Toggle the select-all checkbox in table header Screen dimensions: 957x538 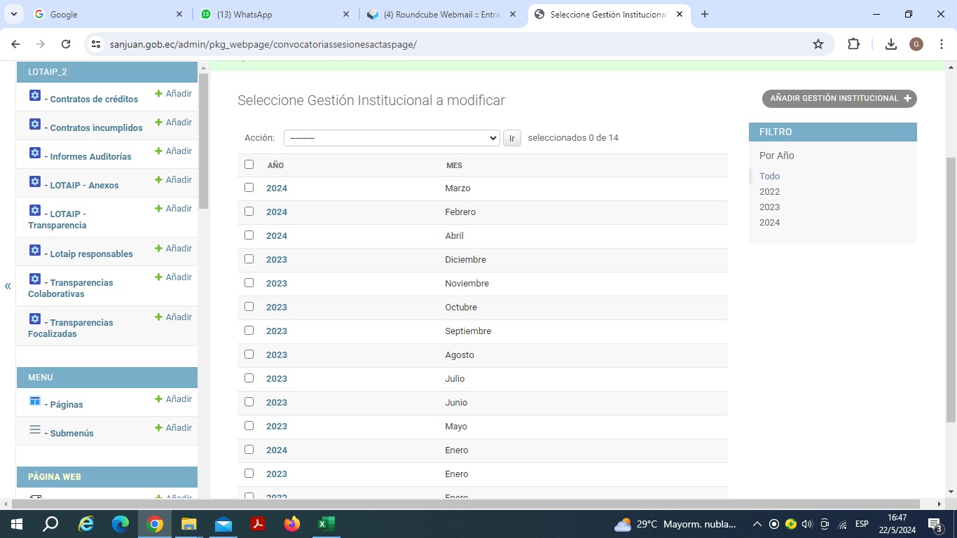tap(249, 165)
